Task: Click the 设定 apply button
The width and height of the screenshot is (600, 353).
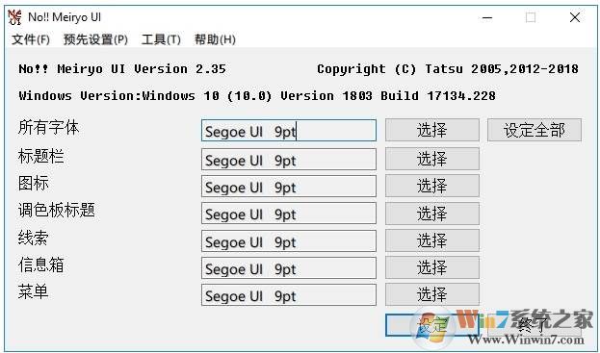Action: [432, 325]
